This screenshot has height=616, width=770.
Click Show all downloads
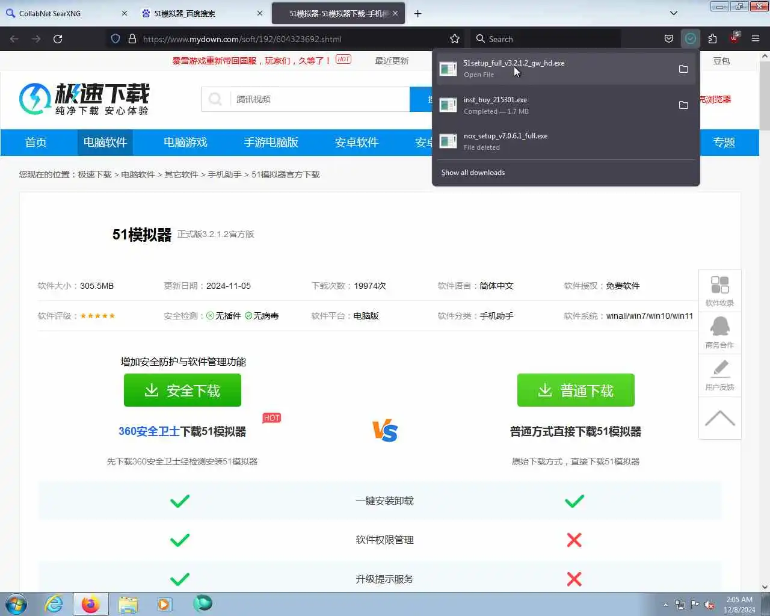(473, 173)
